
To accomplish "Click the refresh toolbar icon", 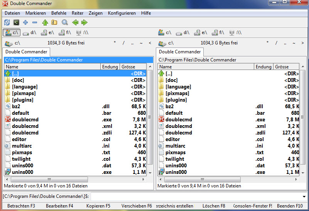I will [7, 22].
